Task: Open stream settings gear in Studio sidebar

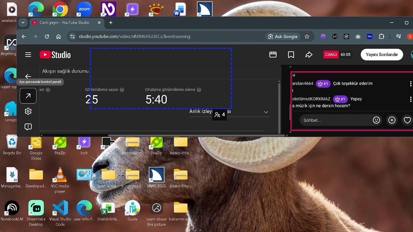Action: [28, 111]
